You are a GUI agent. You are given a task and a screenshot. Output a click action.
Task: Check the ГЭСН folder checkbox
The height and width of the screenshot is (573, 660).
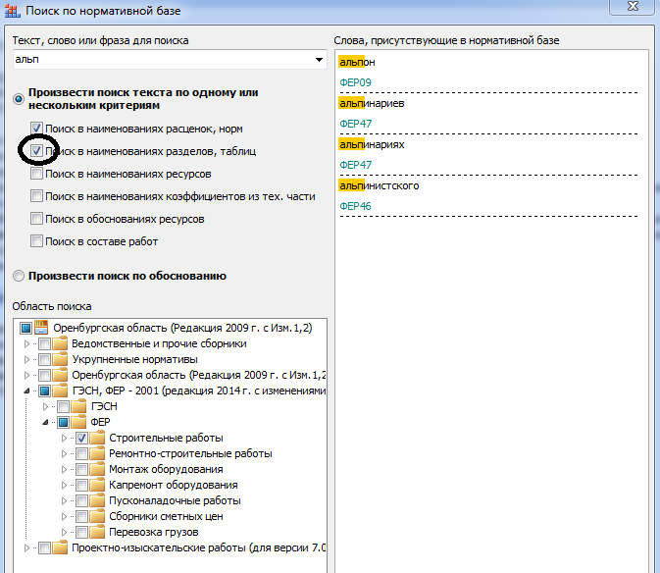tap(63, 406)
